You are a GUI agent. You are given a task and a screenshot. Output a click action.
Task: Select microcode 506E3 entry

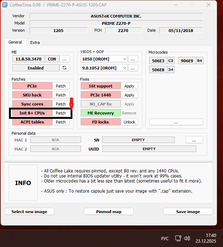coord(162,60)
